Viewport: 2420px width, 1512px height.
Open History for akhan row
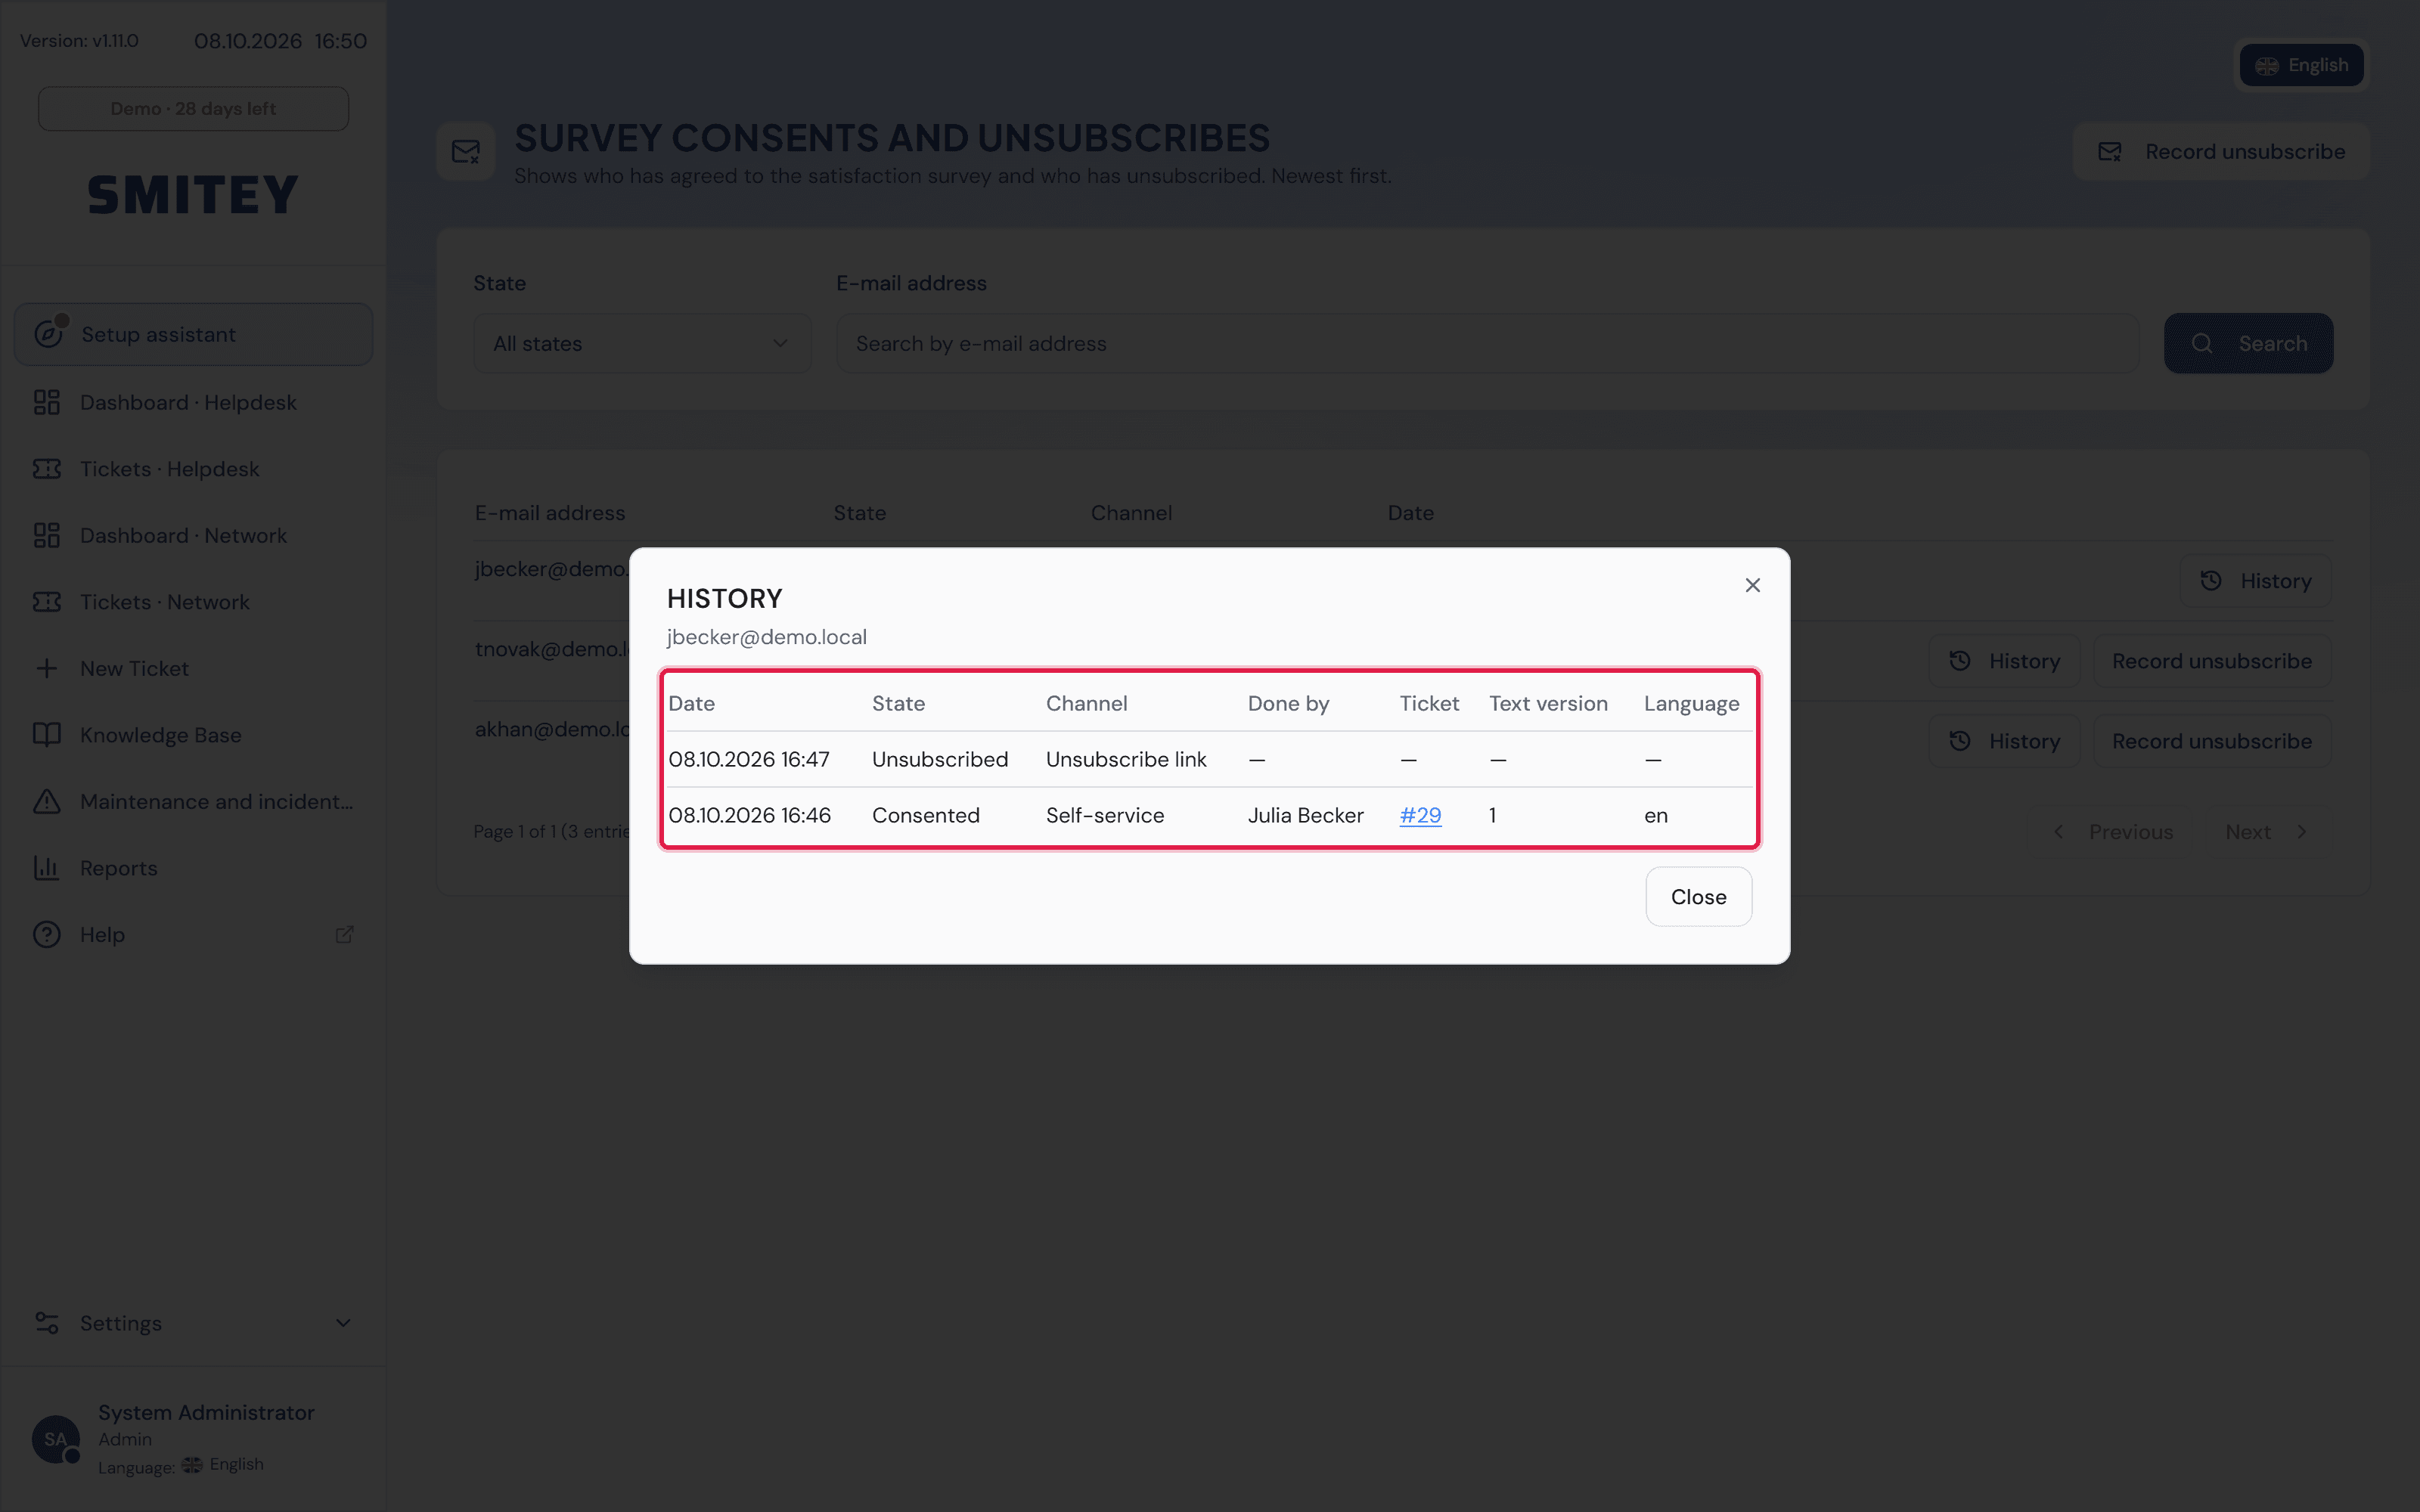(x=2004, y=741)
